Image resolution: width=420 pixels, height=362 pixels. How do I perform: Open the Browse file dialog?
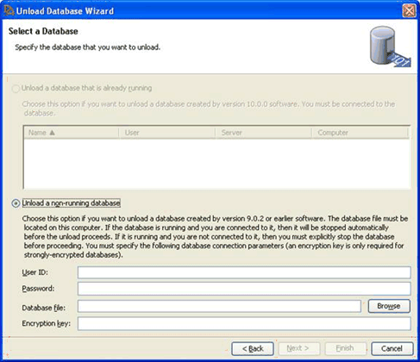pyautogui.click(x=389, y=306)
